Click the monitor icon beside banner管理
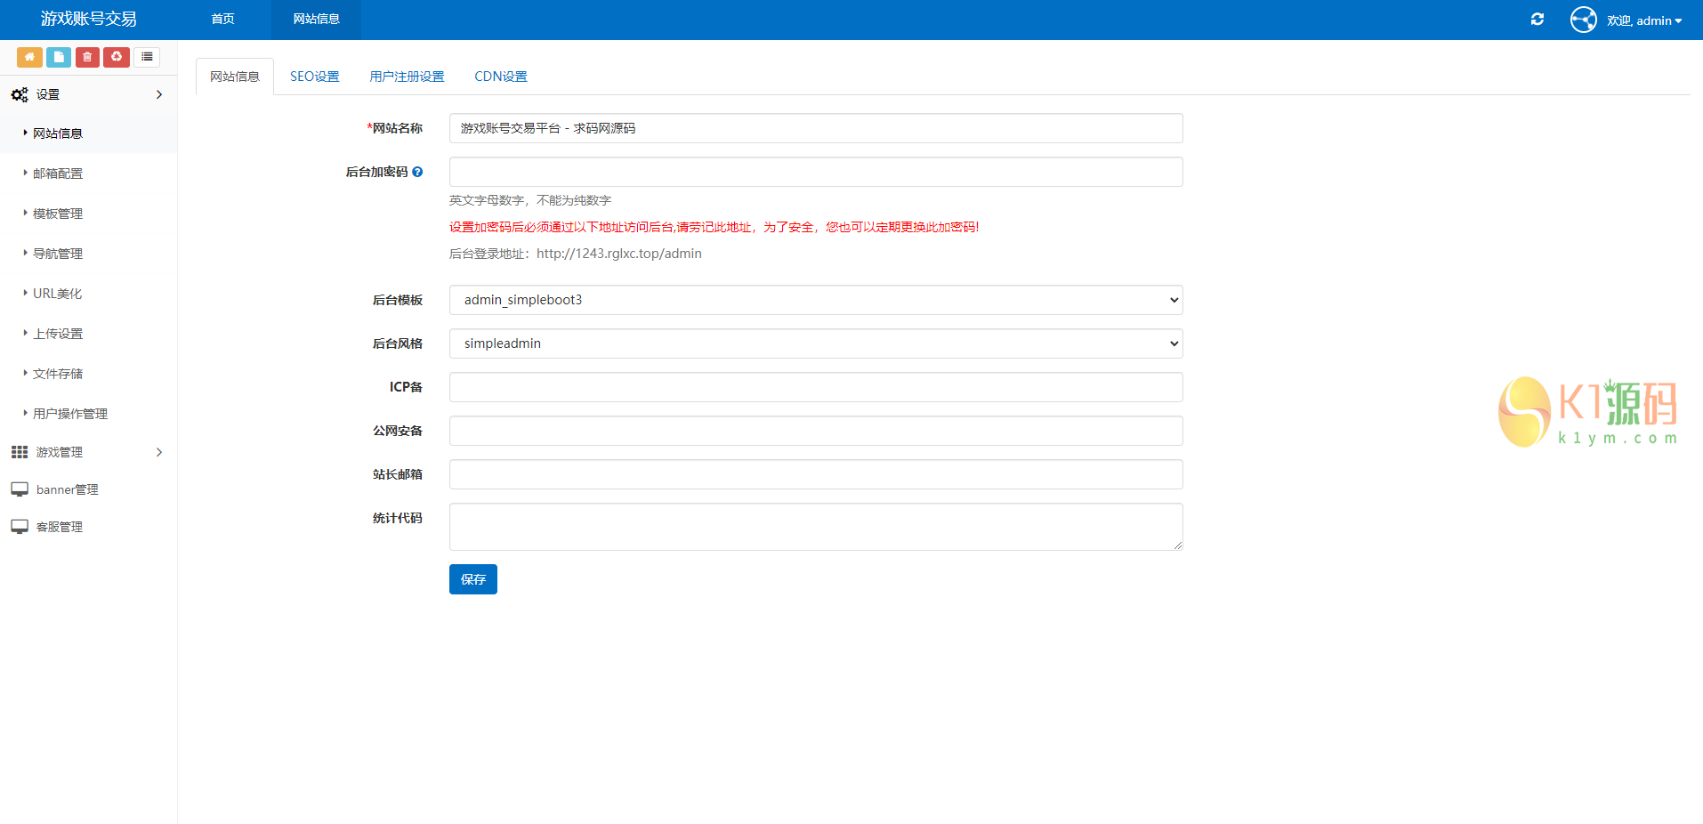The width and height of the screenshot is (1703, 824). 20,489
